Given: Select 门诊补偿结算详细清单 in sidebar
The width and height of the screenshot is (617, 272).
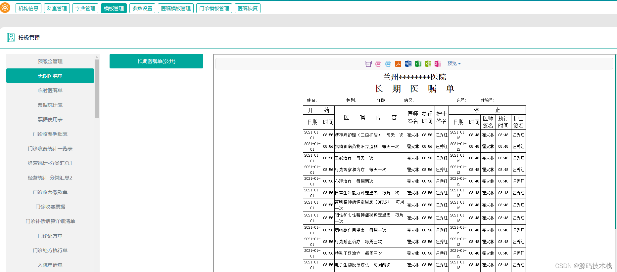Looking at the screenshot, I should pos(50,221).
